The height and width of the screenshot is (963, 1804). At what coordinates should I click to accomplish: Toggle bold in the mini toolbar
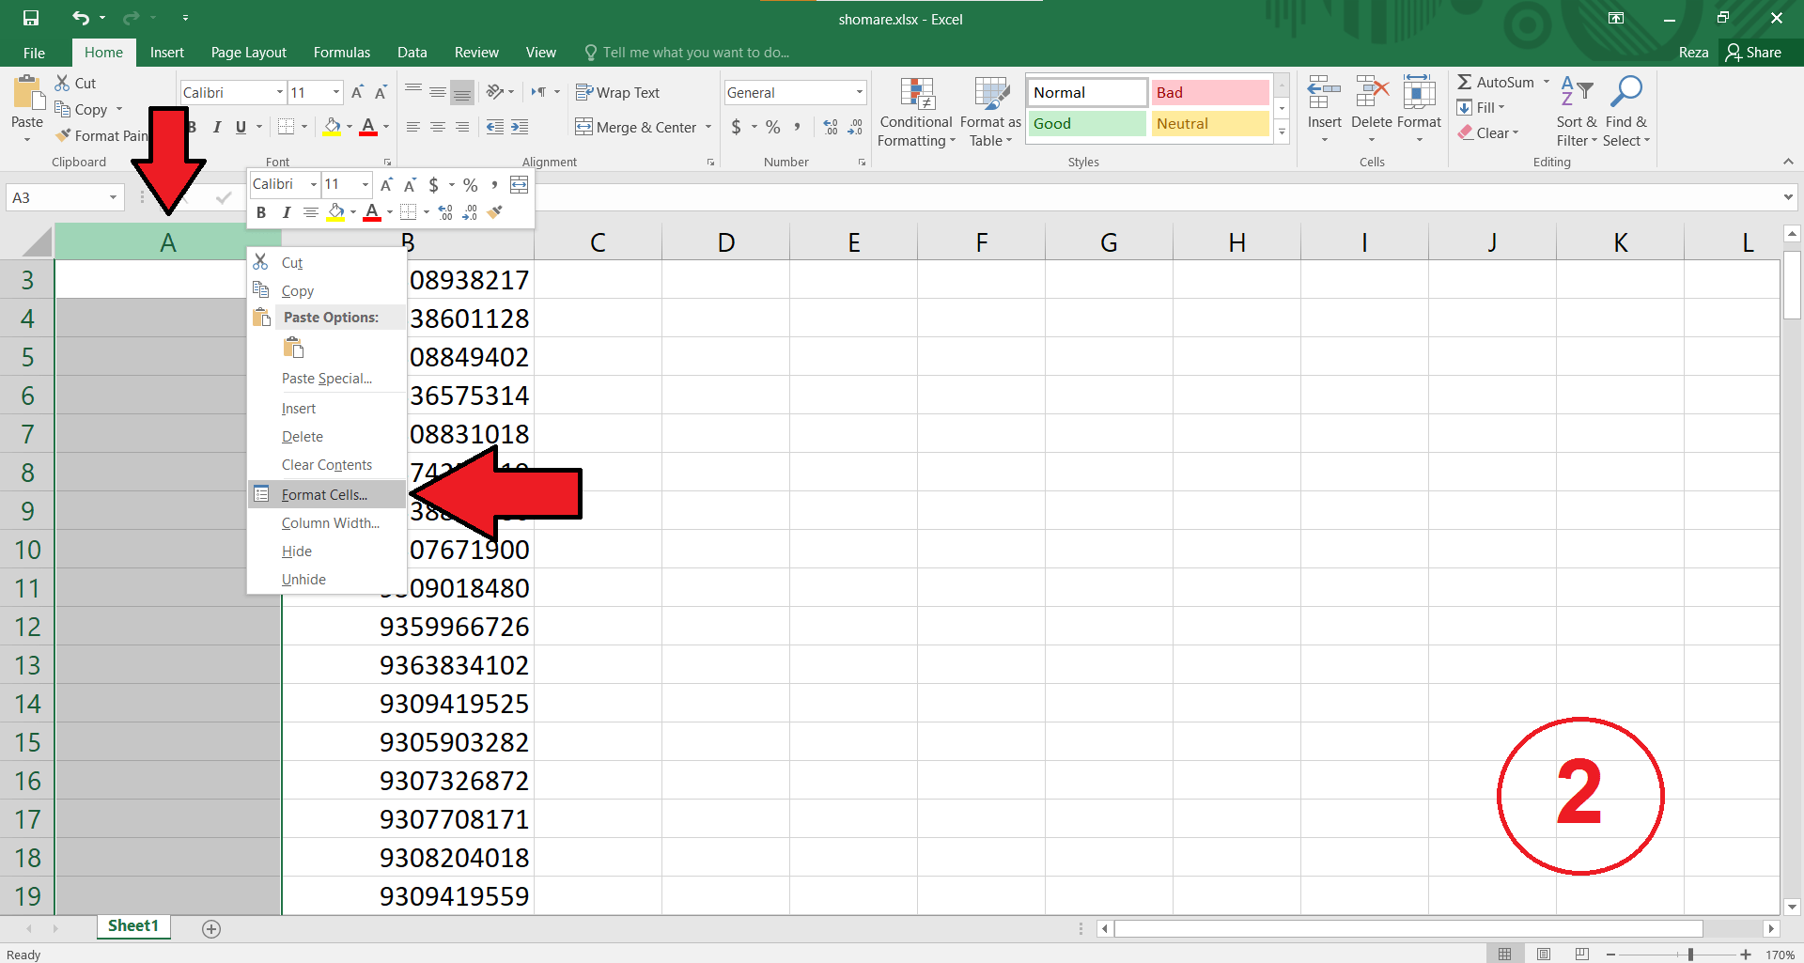pos(261,212)
